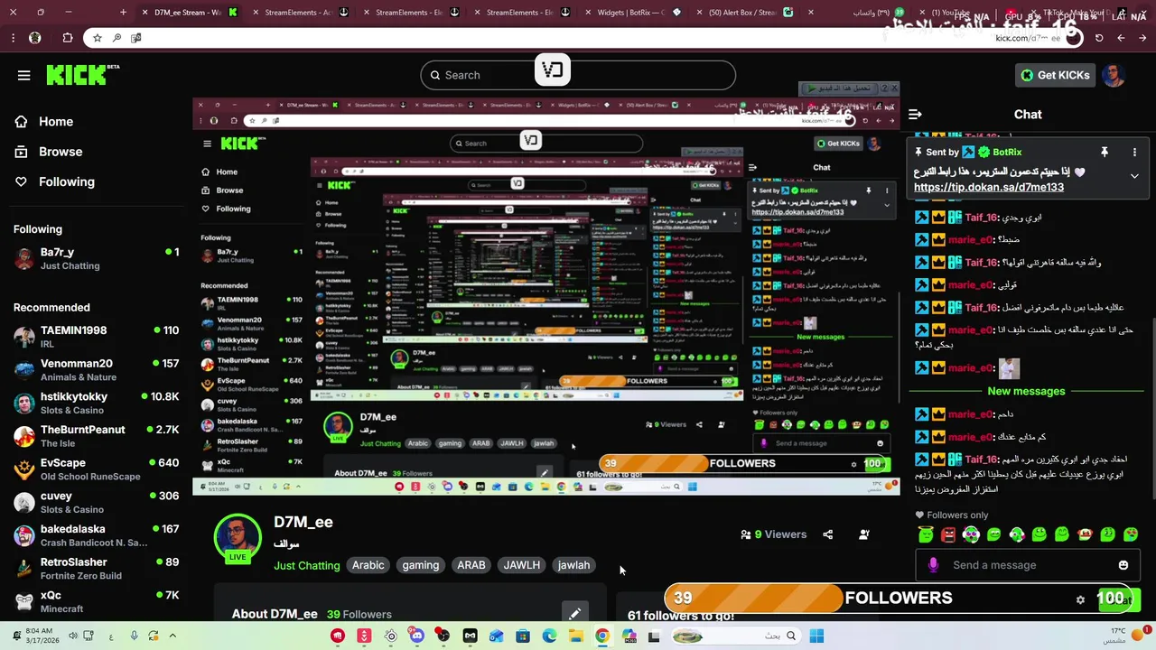The image size is (1156, 650).
Task: Open the tip.dokan.sa/d7me133 link
Action: tap(989, 187)
